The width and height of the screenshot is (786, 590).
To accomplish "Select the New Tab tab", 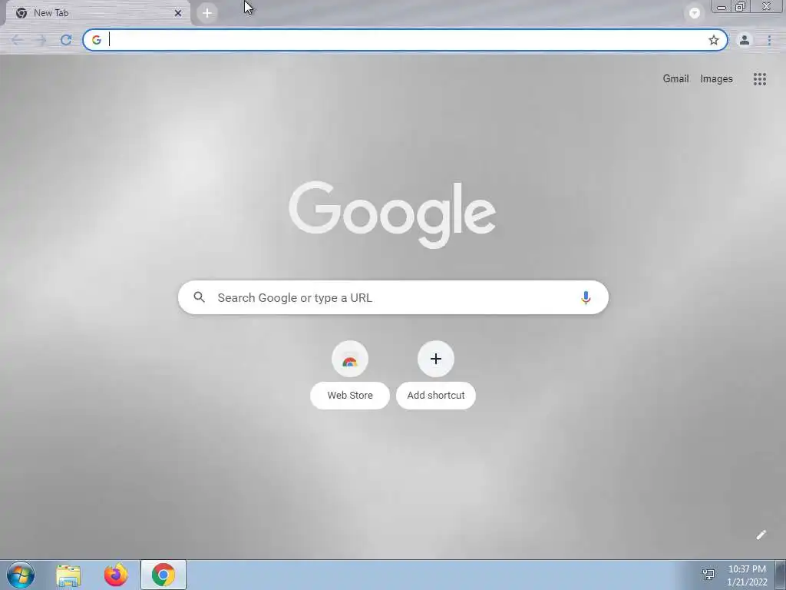I will pyautogui.click(x=97, y=13).
